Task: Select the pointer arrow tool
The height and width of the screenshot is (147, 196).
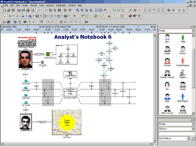Action: pyautogui.click(x=4, y=16)
